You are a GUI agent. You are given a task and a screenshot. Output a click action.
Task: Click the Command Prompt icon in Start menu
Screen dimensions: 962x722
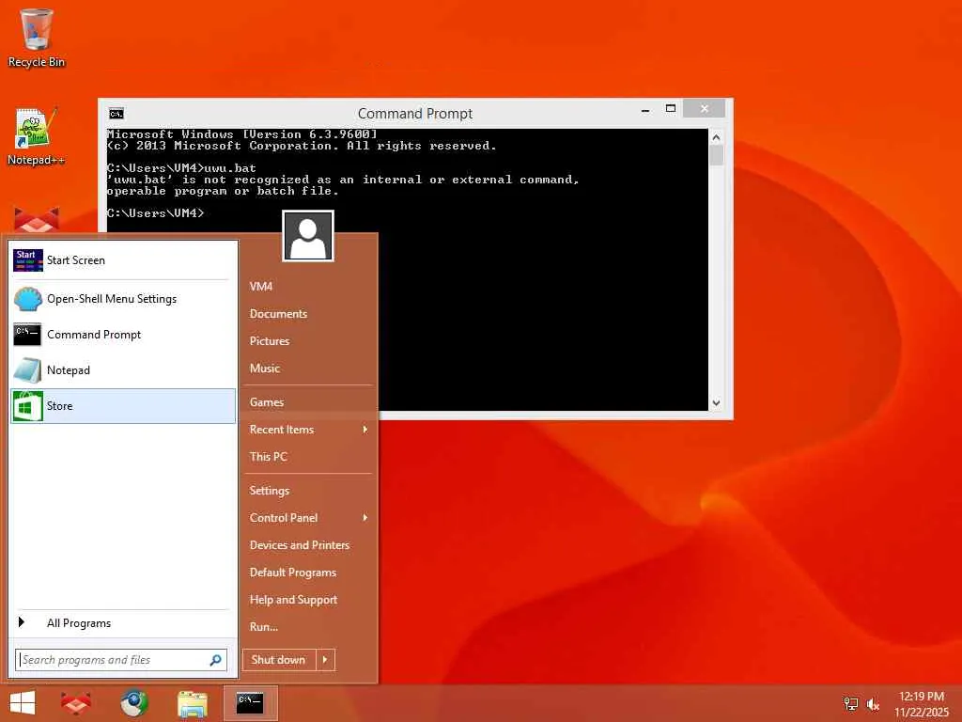pos(28,335)
